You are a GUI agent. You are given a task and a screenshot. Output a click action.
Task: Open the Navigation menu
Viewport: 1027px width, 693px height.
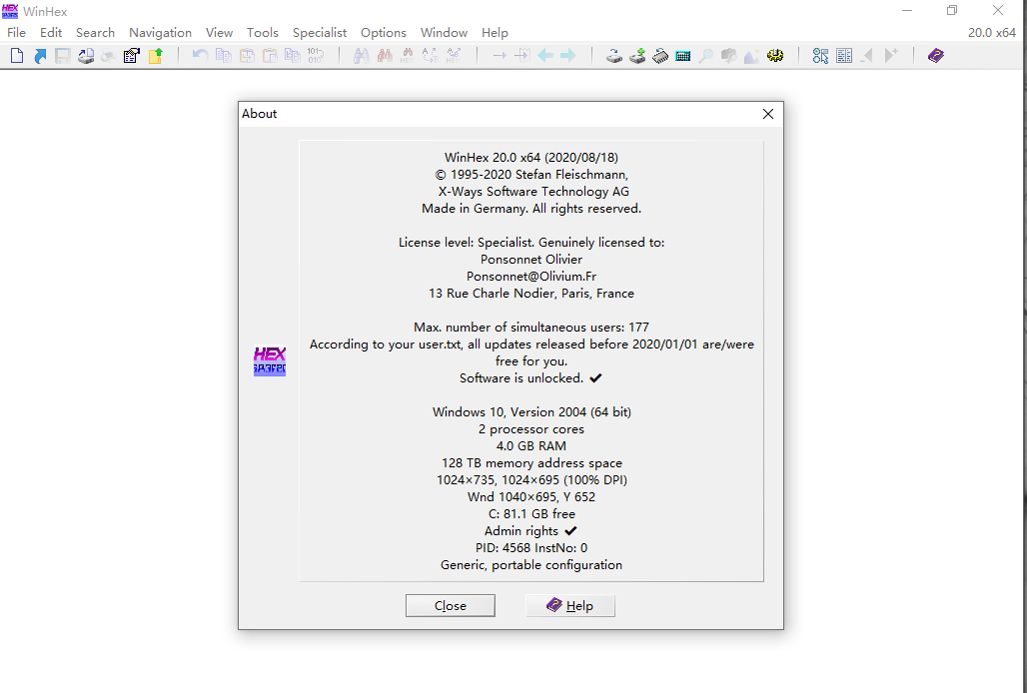click(x=160, y=32)
